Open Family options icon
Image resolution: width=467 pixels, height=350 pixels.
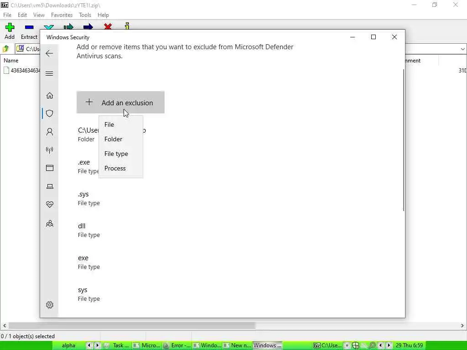coord(50,223)
